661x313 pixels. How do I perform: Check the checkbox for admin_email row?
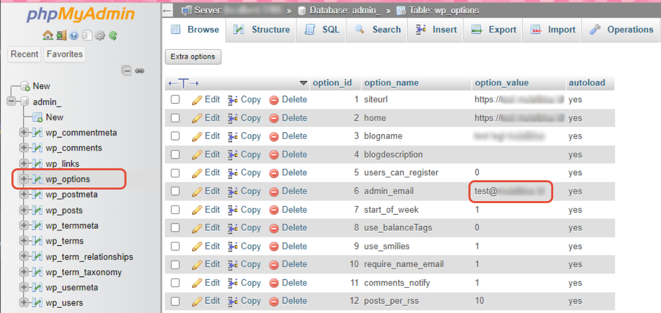click(x=175, y=191)
